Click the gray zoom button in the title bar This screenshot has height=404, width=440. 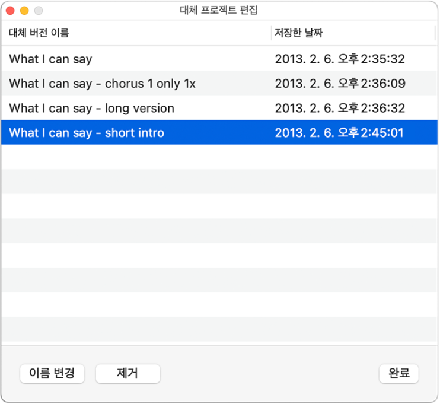[x=39, y=11]
